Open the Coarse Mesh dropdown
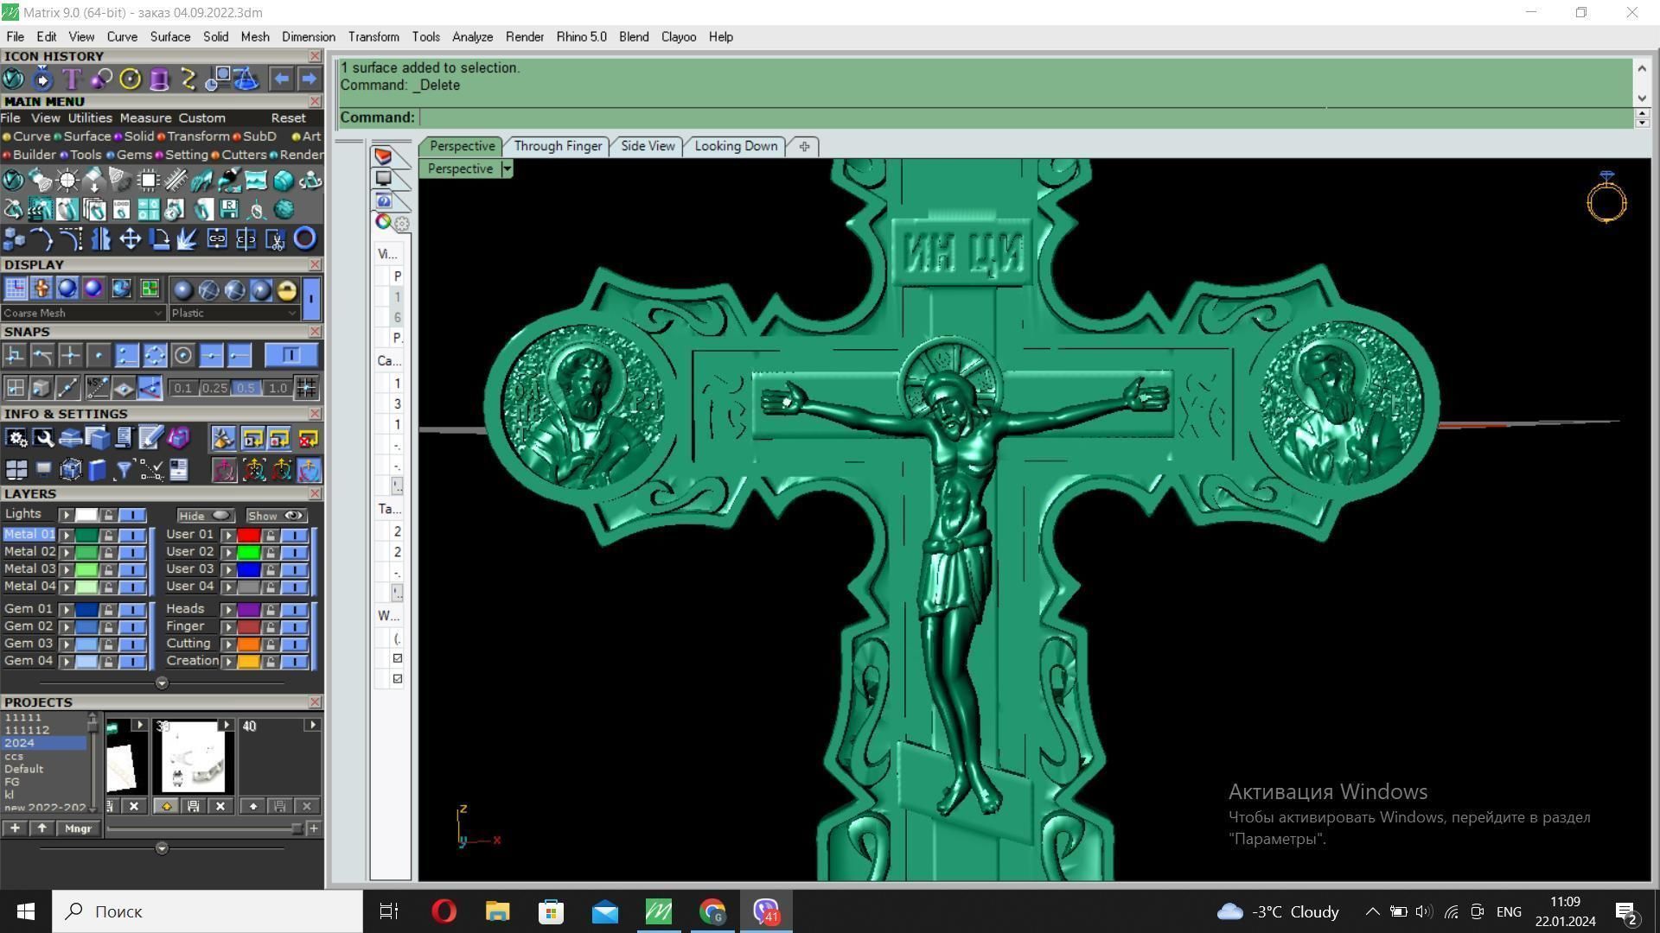 (82, 313)
